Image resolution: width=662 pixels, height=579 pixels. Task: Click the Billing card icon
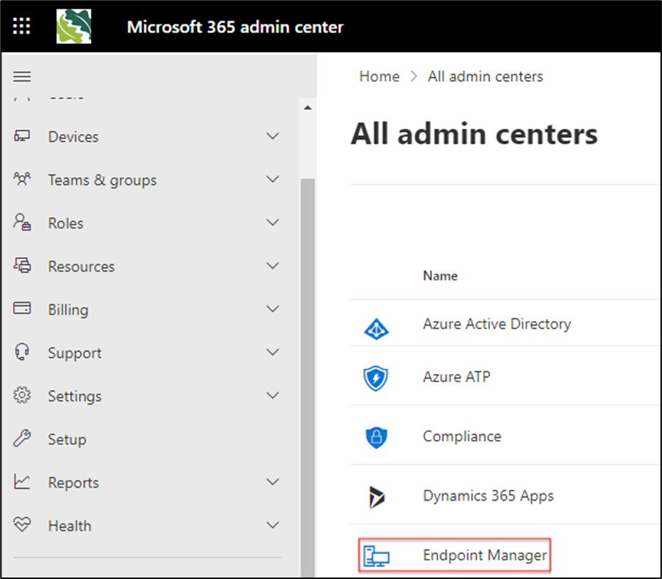[x=22, y=308]
